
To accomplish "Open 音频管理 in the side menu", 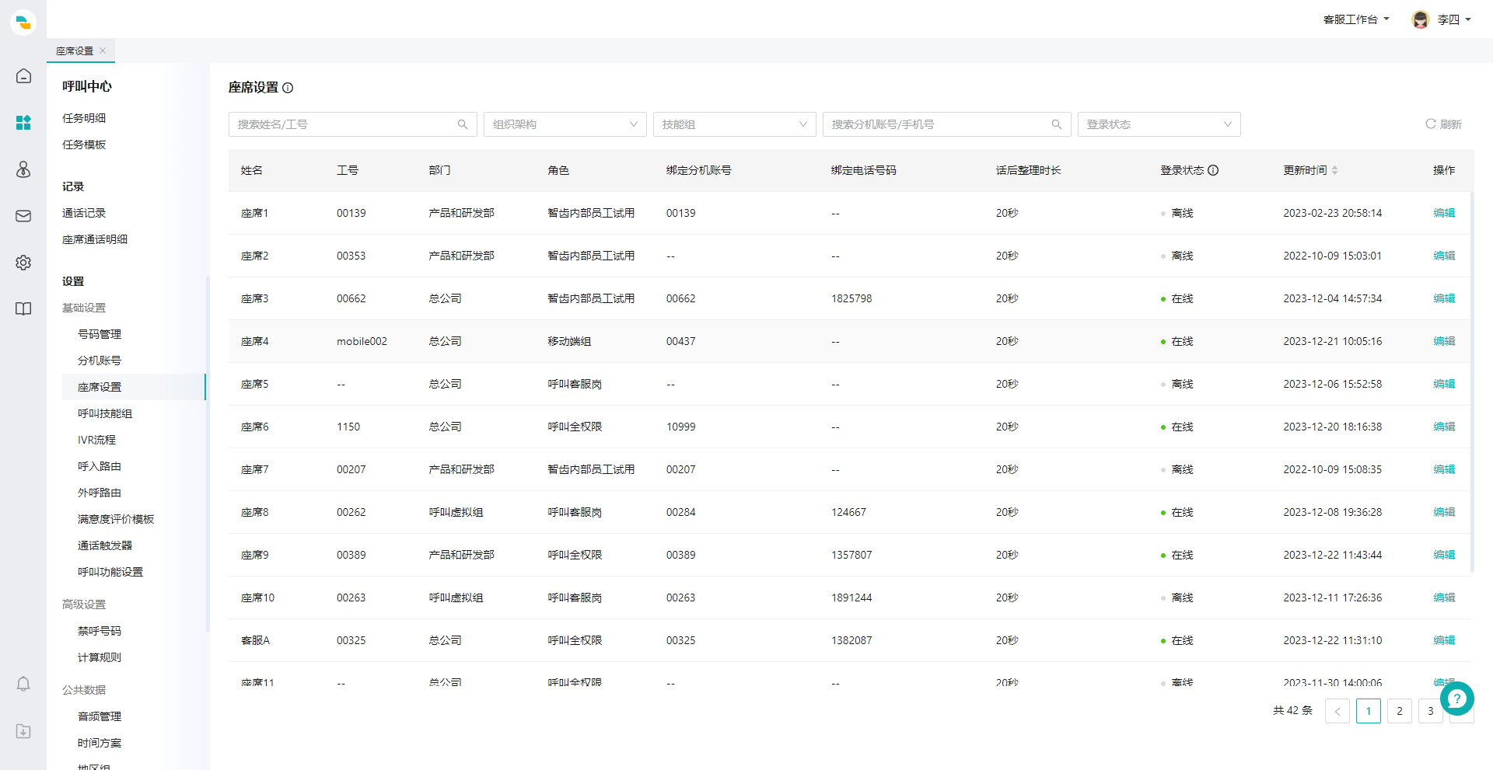I will (x=100, y=716).
